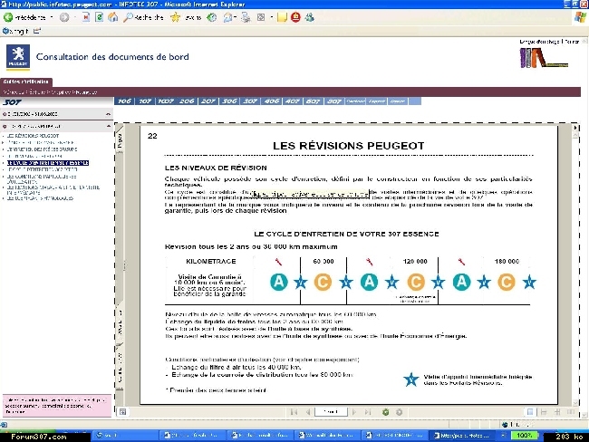
Task: Select facing pages layout icon
Action: click(x=571, y=412)
